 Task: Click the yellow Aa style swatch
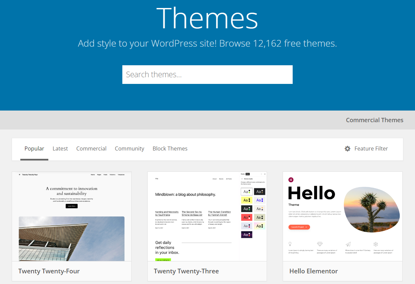246,200
